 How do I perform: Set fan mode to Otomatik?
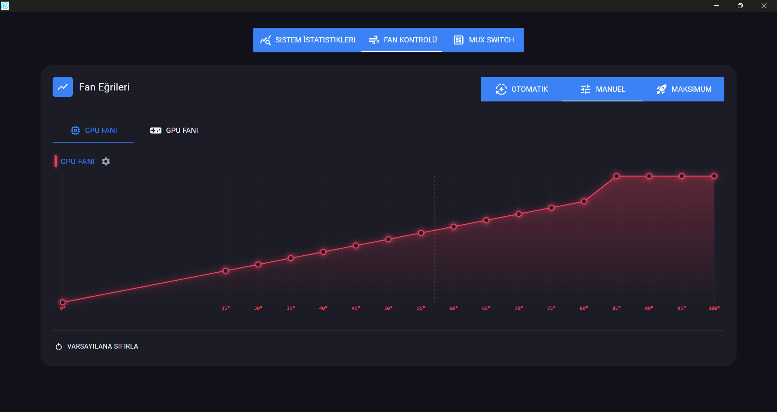(x=522, y=89)
